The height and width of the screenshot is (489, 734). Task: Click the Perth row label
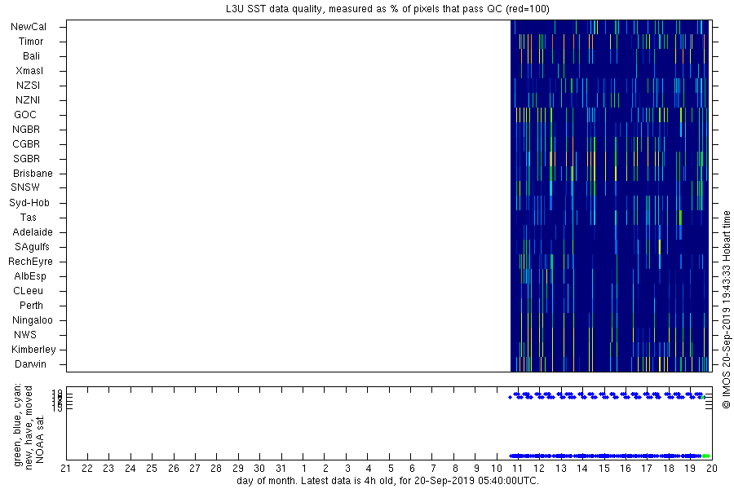click(31, 305)
